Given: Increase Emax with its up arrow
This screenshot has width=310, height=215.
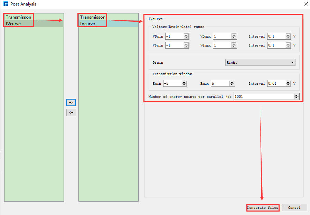Looking at the screenshot, I should coord(232,82).
